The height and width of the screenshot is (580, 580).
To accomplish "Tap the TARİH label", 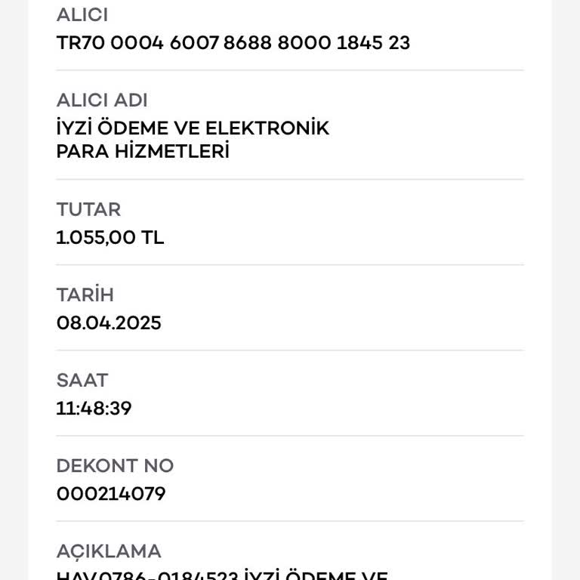I will click(85, 295).
